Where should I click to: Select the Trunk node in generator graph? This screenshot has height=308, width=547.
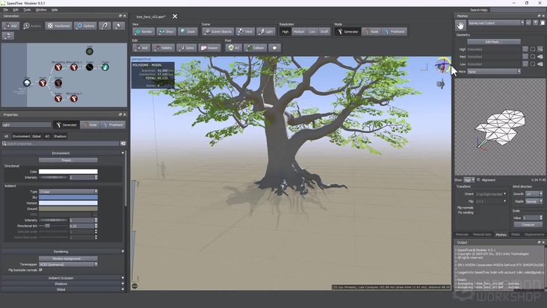pos(43,83)
